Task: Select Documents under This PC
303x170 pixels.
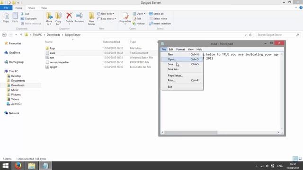Action: coord(16,81)
